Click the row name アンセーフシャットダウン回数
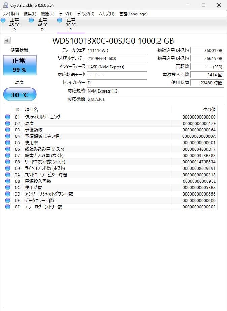 [x=49, y=194]
